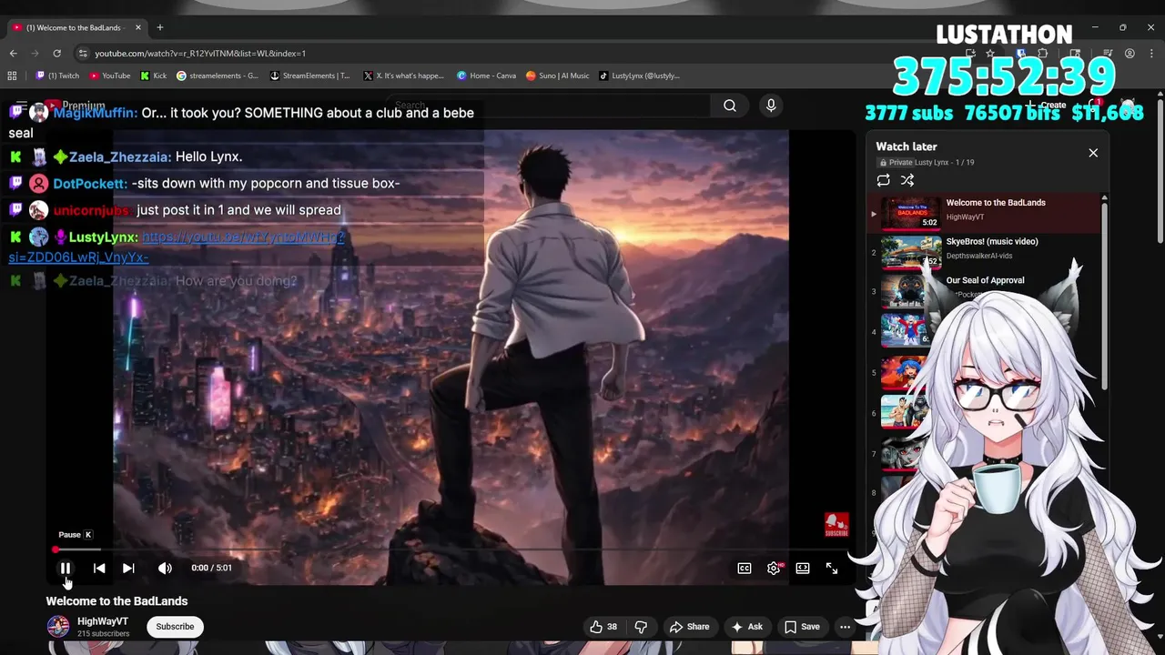Close the Watch later playlist panel
Viewport: 1165px width, 655px height.
coord(1093,153)
